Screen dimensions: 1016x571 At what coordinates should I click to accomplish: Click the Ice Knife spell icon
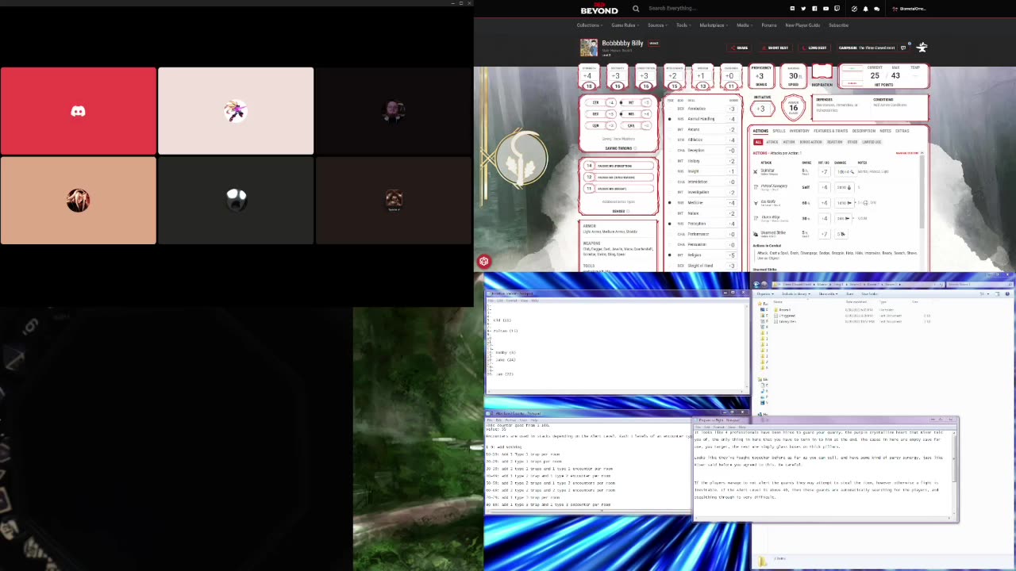[x=756, y=203]
